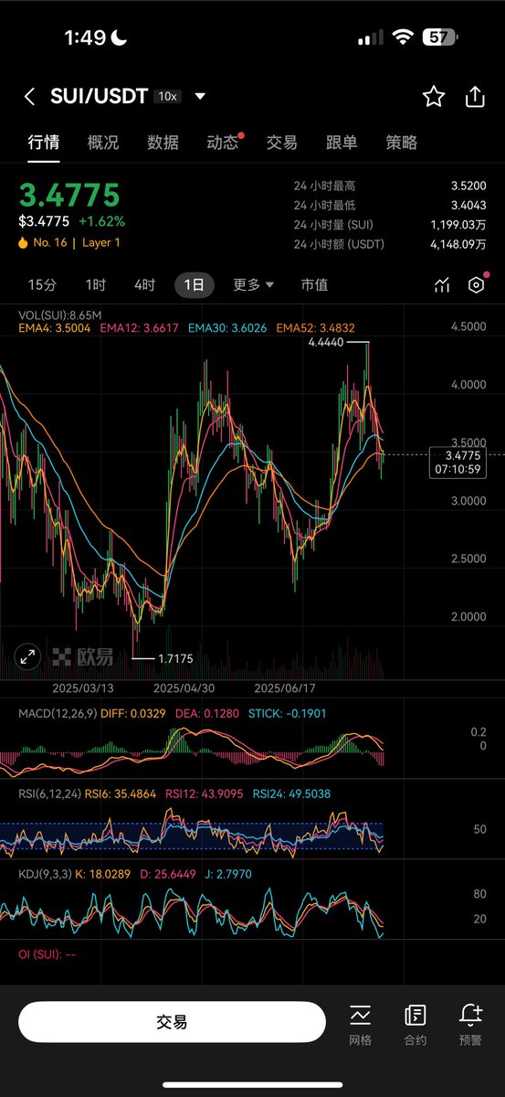
Task: Tap the 交易 trade button
Action: [x=172, y=1022]
